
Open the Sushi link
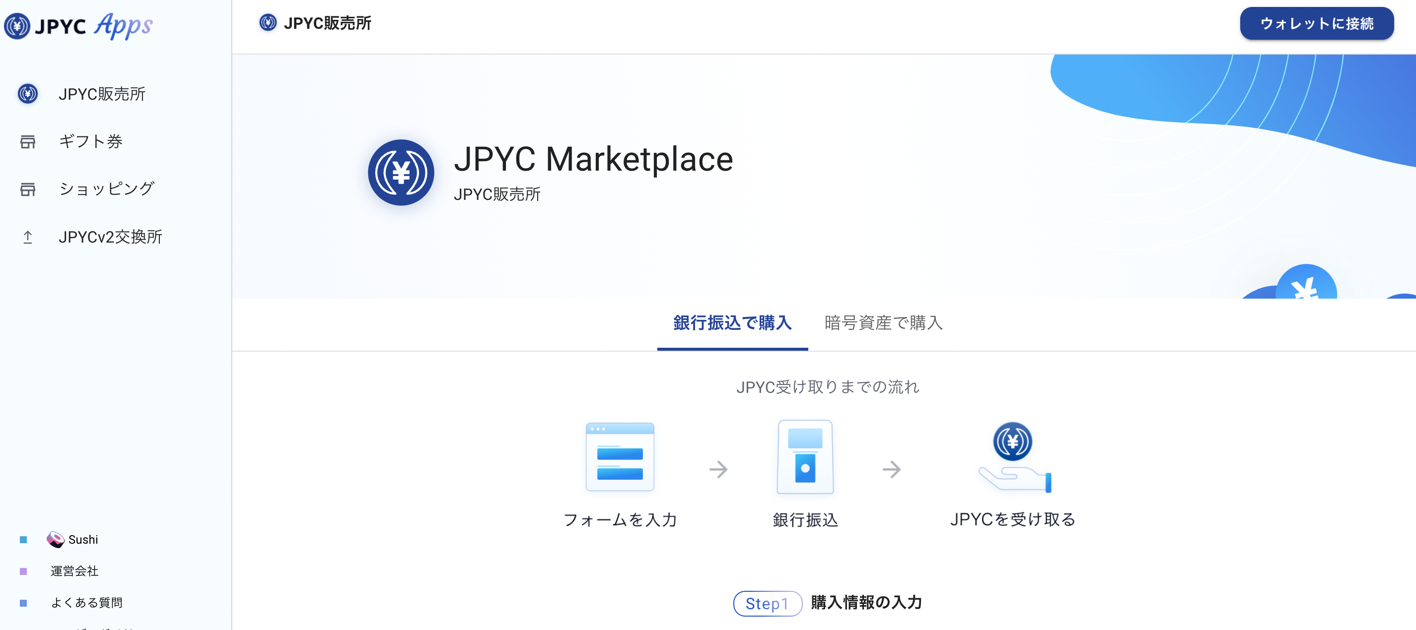[x=83, y=539]
